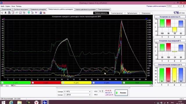Click the 'Tm' time-marker toolbar icon
186x104 pixels.
coord(33,13)
